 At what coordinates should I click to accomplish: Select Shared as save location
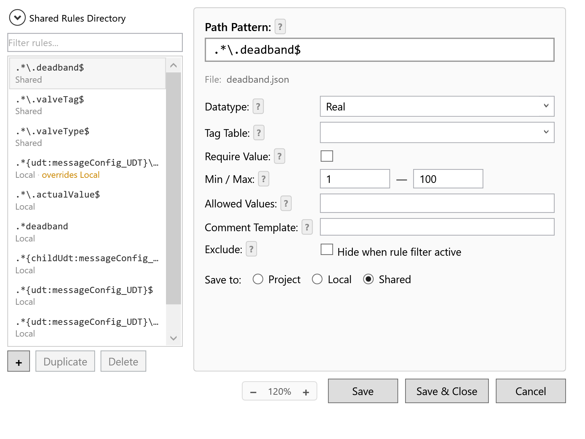click(369, 279)
